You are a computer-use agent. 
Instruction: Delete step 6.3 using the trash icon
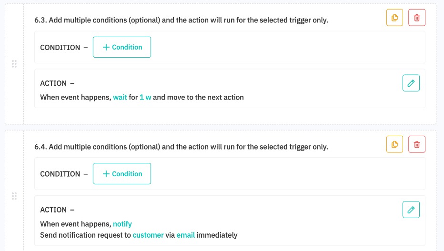417,18
